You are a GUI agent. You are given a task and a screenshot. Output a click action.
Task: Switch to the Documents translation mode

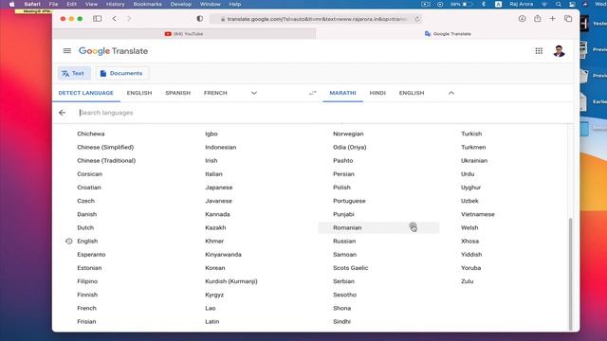pyautogui.click(x=122, y=73)
